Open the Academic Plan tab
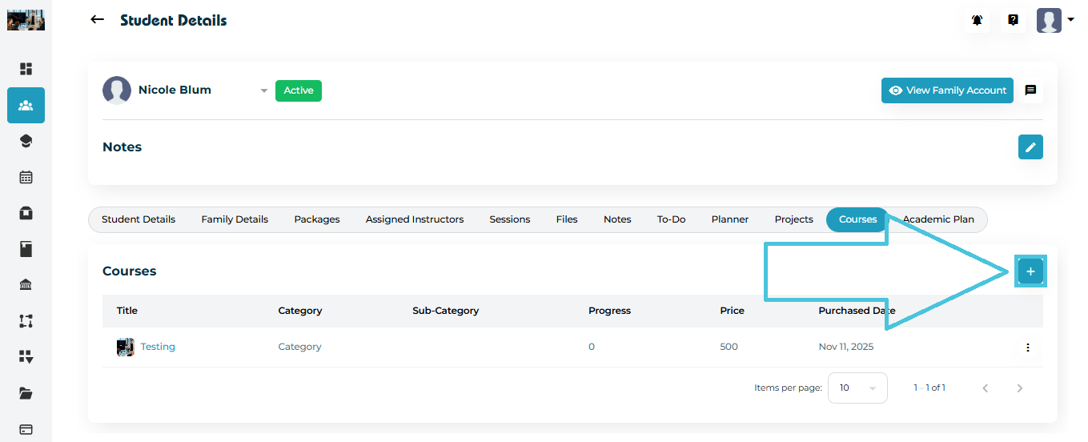 tap(938, 219)
